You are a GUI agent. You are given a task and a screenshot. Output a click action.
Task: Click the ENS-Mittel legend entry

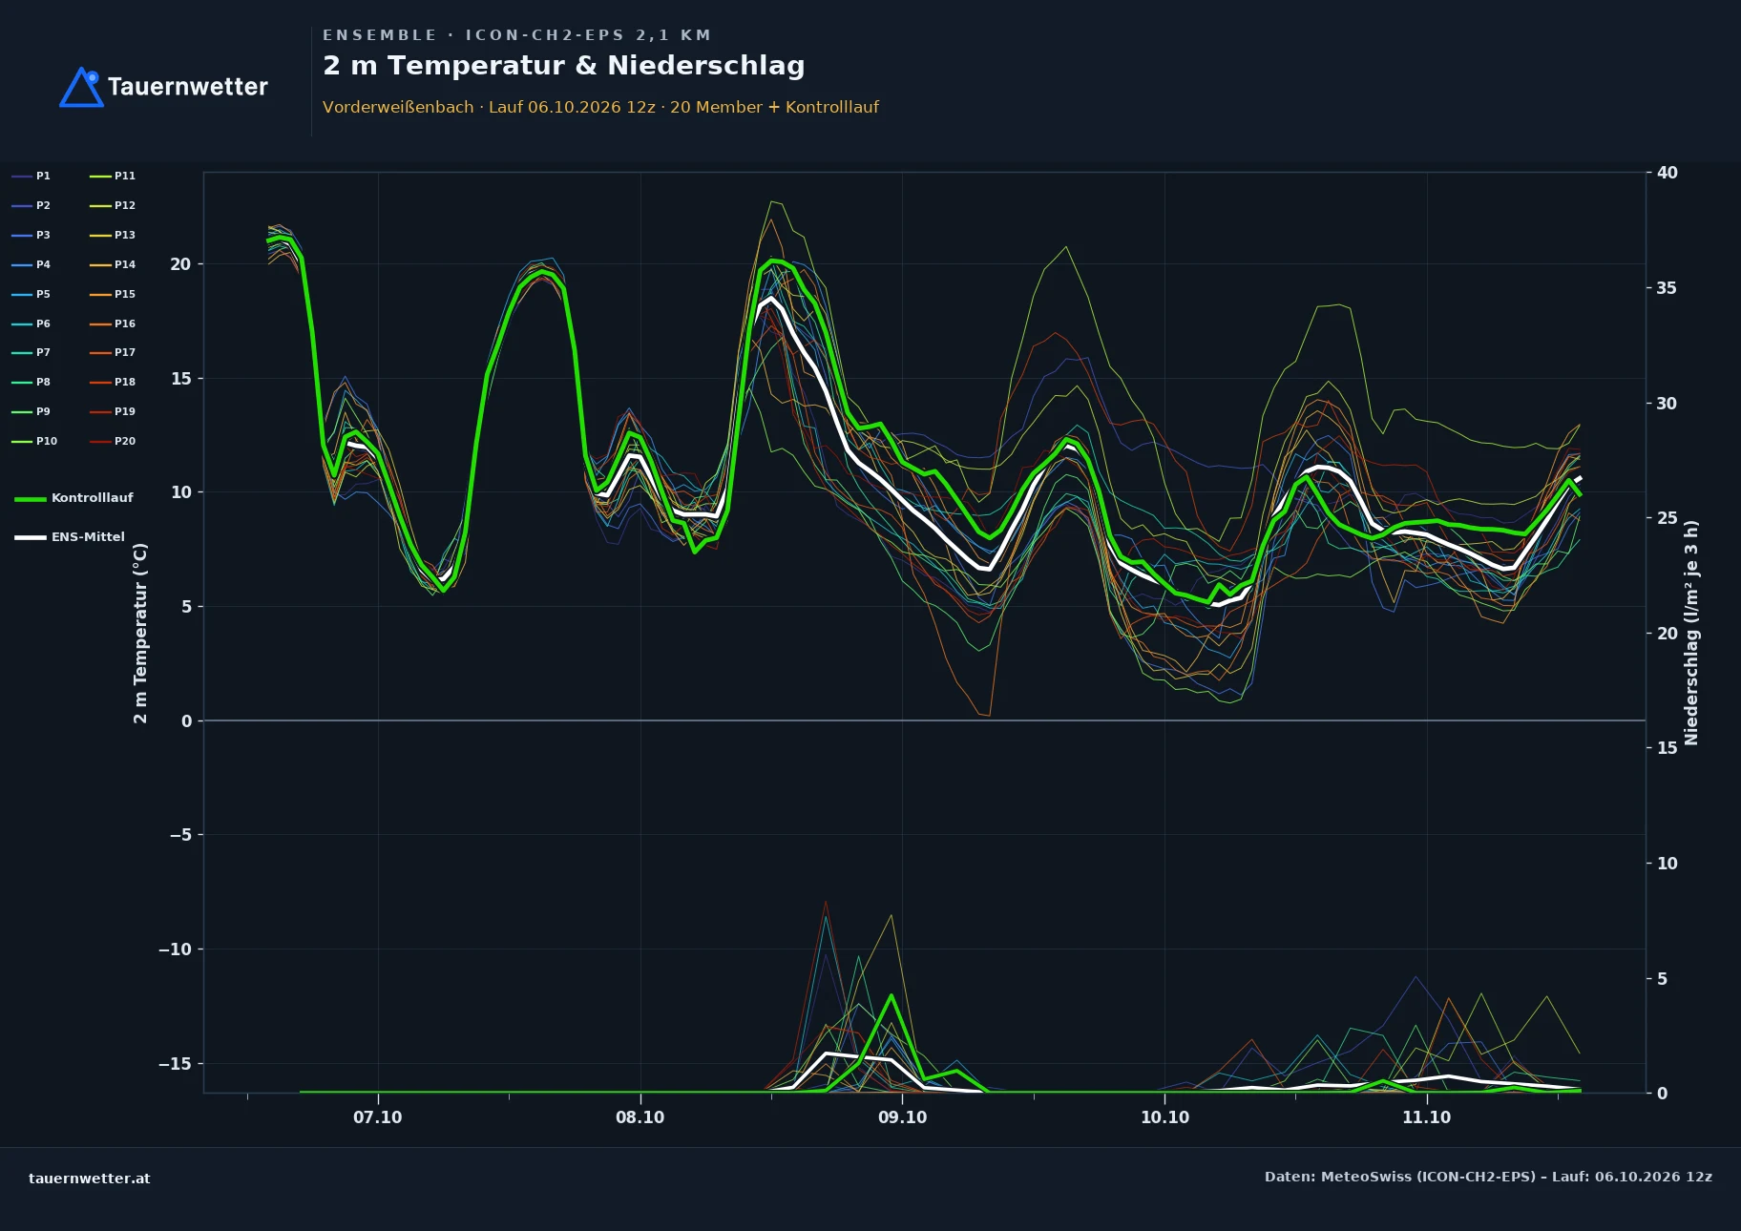click(x=70, y=537)
